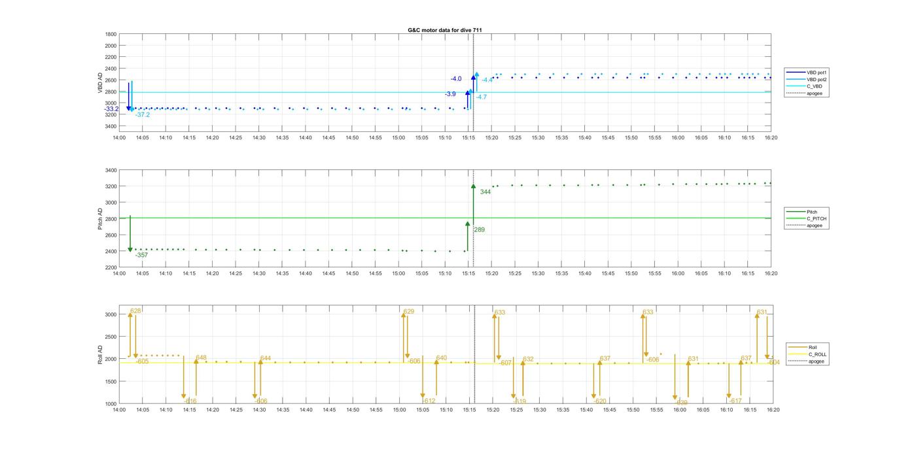916x453 pixels.
Task: Click the '289' pitch annotation
Action: pyautogui.click(x=479, y=230)
